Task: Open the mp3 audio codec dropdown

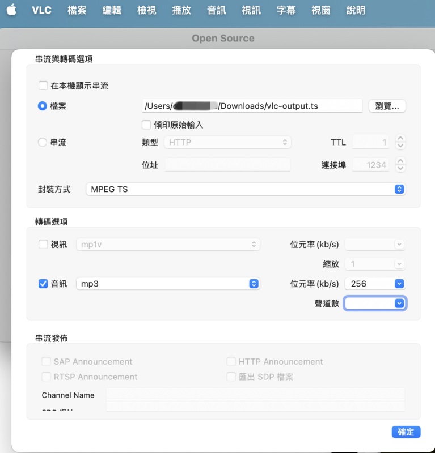Action: pyautogui.click(x=168, y=284)
